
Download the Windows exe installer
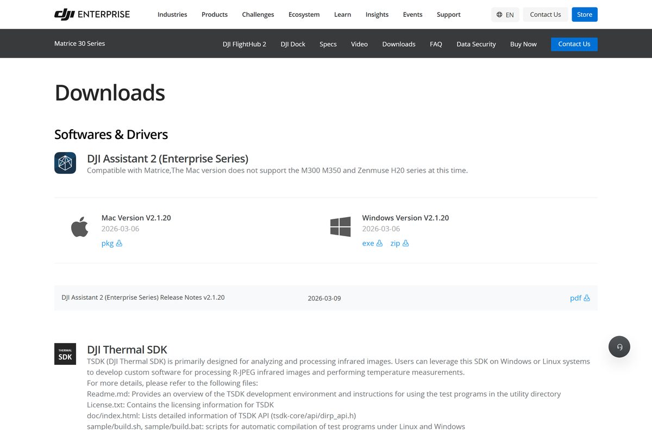tap(372, 243)
